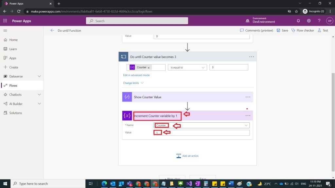Open the settings gear icon
The width and height of the screenshot is (335, 188).
click(x=309, y=21)
